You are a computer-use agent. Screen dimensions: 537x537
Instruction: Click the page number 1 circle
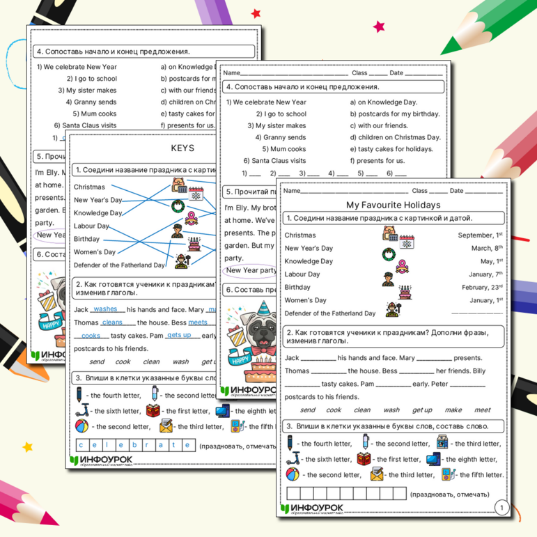point(501,508)
